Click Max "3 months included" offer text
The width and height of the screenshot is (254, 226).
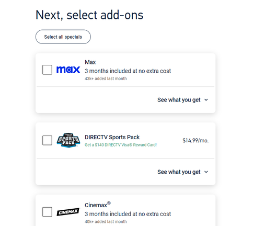(x=128, y=71)
